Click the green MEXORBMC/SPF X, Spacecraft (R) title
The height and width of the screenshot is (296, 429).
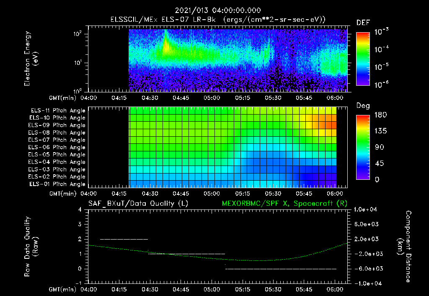[x=284, y=204]
